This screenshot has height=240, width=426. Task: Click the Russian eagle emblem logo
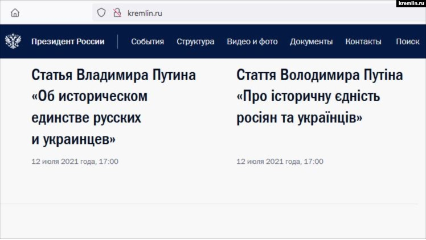(13, 41)
